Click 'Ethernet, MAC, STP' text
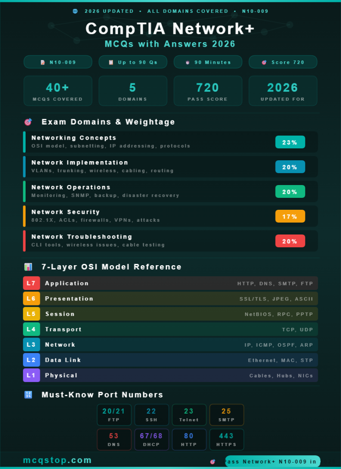 (x=281, y=360)
